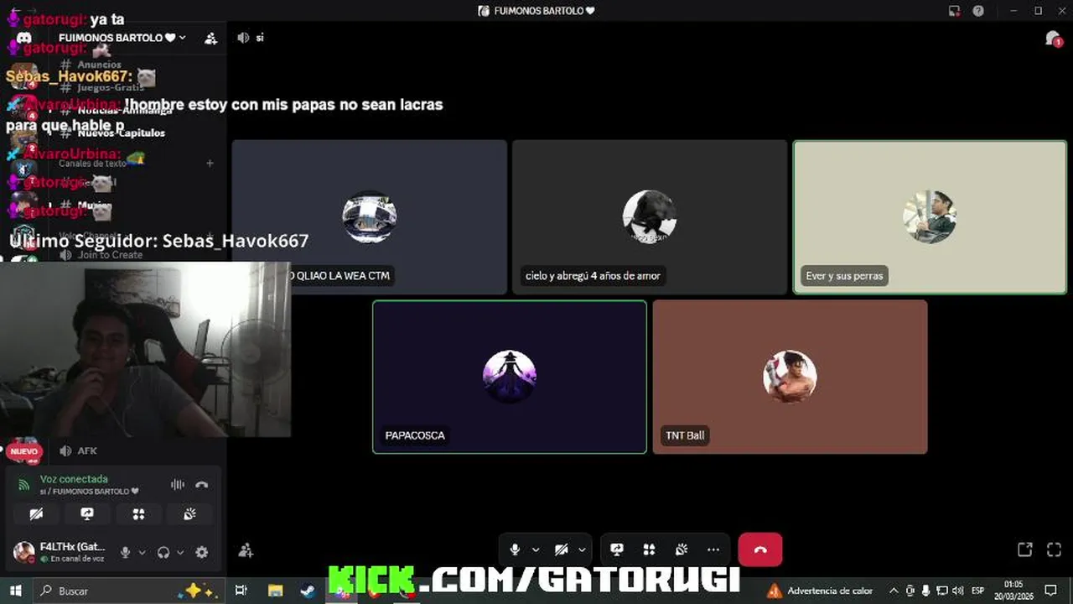Open the Windows Start menu
The height and width of the screenshot is (604, 1073).
[15, 591]
